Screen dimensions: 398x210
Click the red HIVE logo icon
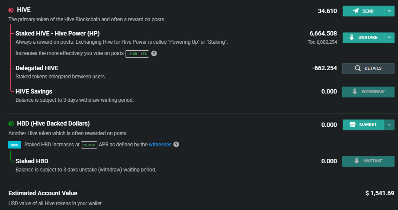[x=11, y=10]
